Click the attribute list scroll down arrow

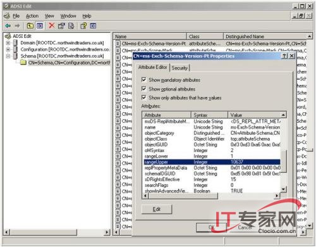coord(284,189)
